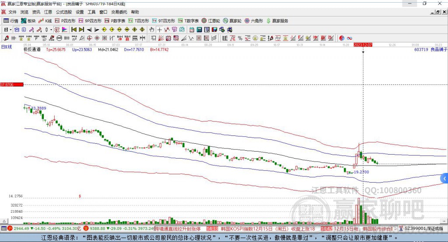448x242 pixels.
Task: Click the 2023-12-07 date marker
Action: (x=363, y=45)
